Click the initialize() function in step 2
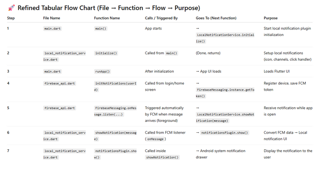The image size is (324, 170). pyautogui.click(x=106, y=53)
